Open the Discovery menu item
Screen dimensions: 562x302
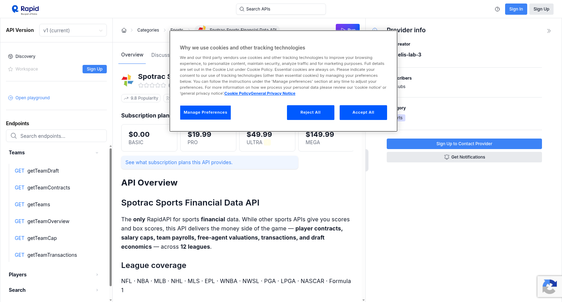coord(25,56)
